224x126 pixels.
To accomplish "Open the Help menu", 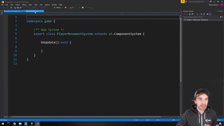I will point(61,5).
